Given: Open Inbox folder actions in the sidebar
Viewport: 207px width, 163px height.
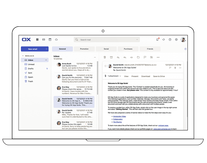Looking at the screenshot, I should pyautogui.click(x=46, y=60).
